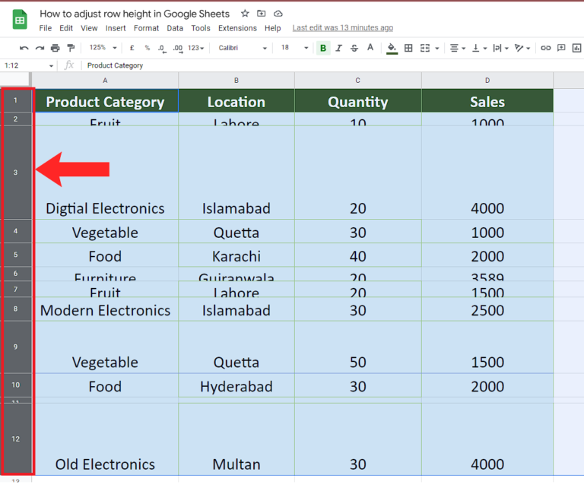Screen dimensions: 584x491
Task: Increase decimal places
Action: [x=178, y=49]
